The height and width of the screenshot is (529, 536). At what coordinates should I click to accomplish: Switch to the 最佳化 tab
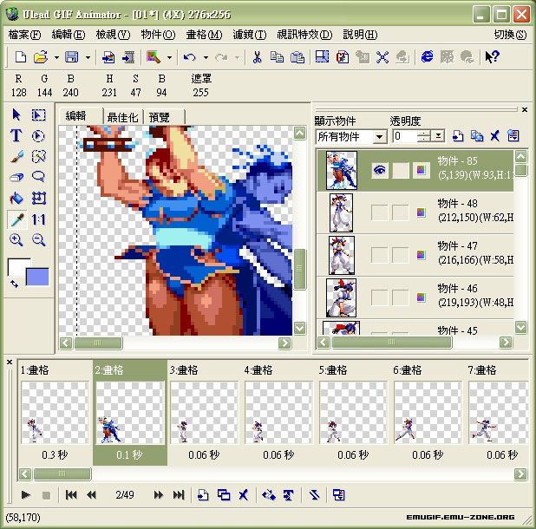point(123,117)
